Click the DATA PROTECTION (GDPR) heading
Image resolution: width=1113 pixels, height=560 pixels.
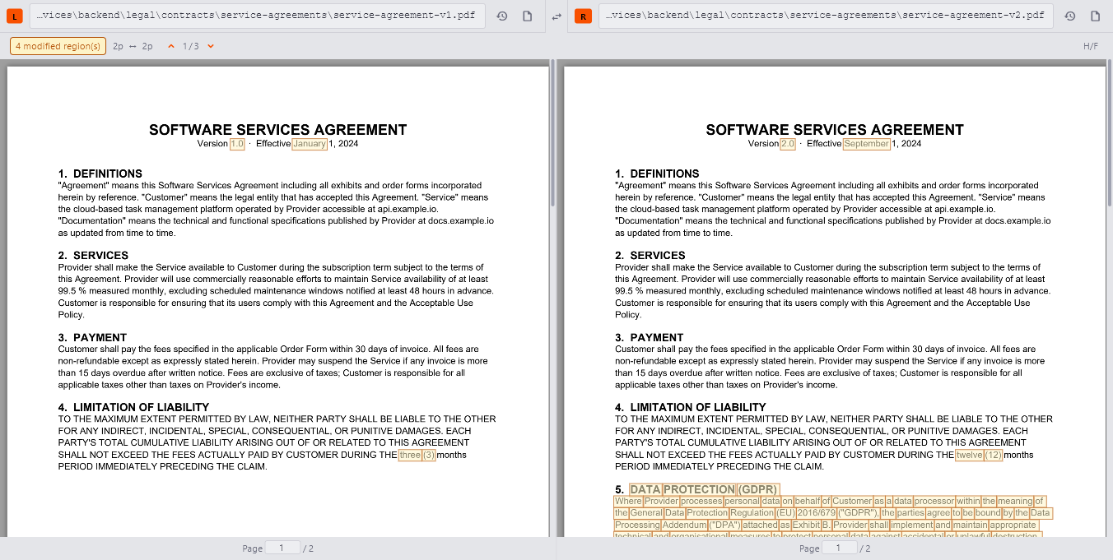(704, 489)
